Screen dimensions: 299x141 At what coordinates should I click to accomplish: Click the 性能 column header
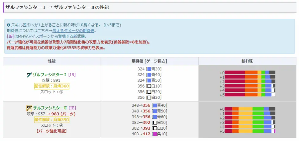(52, 61)
